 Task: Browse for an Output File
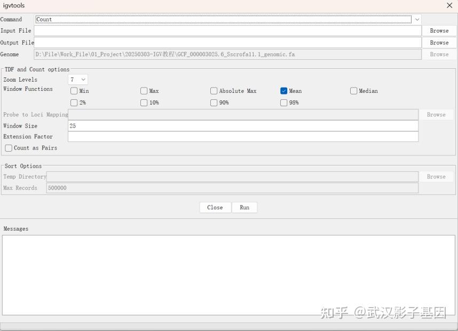click(x=439, y=42)
